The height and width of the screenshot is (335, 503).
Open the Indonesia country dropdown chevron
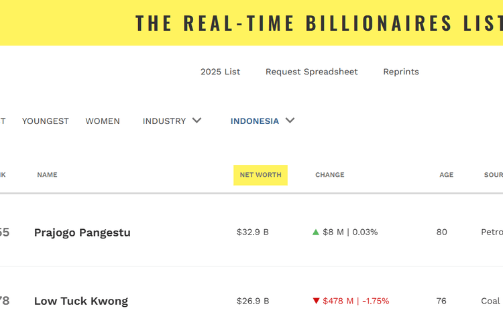pos(290,121)
